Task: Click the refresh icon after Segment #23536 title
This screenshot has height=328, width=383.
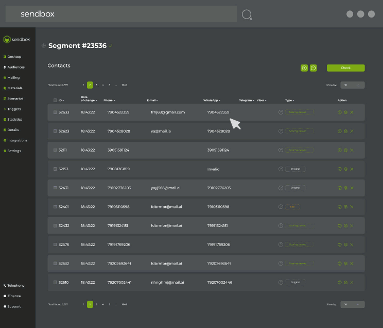Action: tap(110, 46)
